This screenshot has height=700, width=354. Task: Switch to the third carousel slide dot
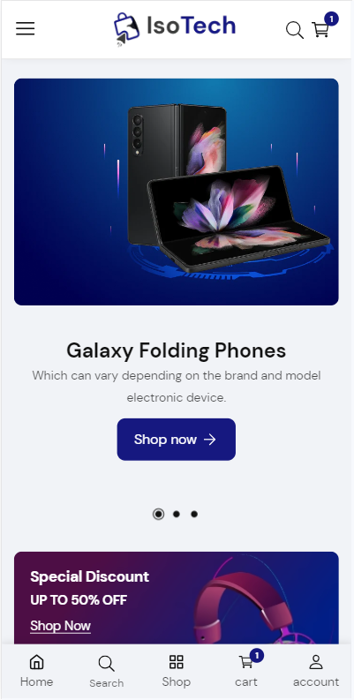point(194,515)
